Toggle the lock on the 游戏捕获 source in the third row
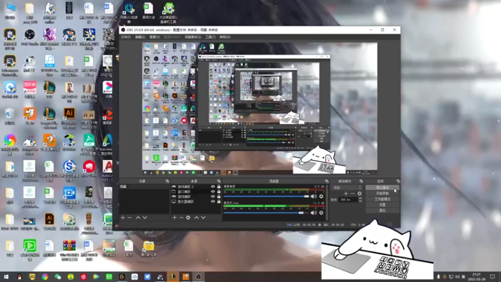 coord(219,197)
